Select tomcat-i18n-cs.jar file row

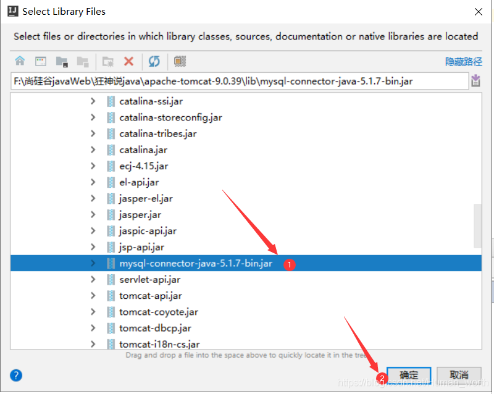246,343
